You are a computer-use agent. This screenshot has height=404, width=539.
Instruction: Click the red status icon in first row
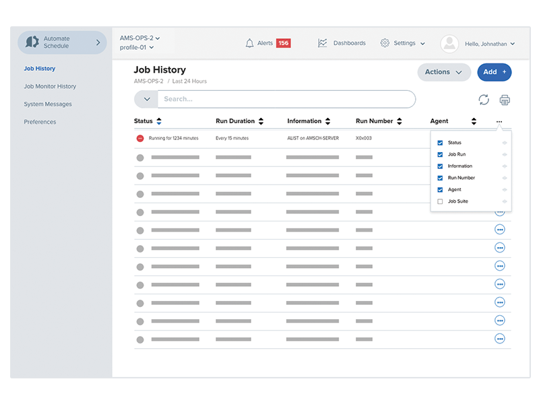[140, 138]
